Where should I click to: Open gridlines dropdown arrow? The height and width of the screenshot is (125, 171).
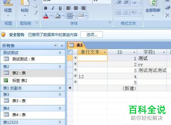(74, 15)
